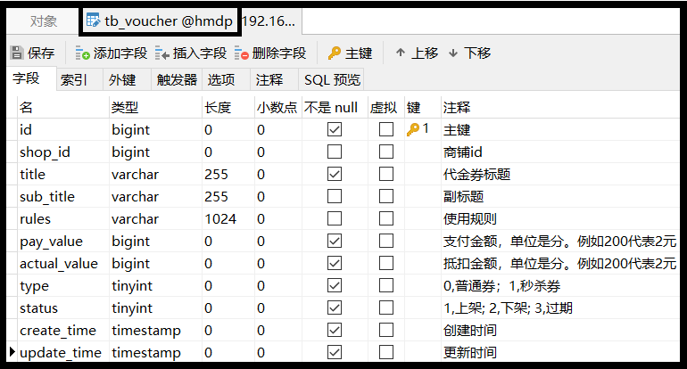This screenshot has width=687, height=369.
Task: Enable Not Null for rules field
Action: click(335, 219)
